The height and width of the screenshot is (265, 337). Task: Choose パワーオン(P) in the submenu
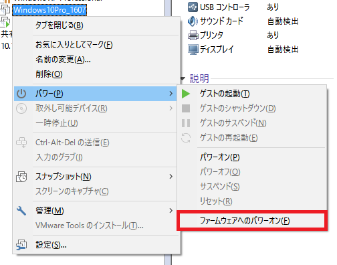point(219,157)
